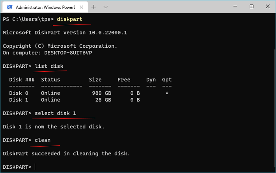Click the 'clean' command text
Image resolution: width=276 pixels, height=173 pixels.
(x=43, y=140)
